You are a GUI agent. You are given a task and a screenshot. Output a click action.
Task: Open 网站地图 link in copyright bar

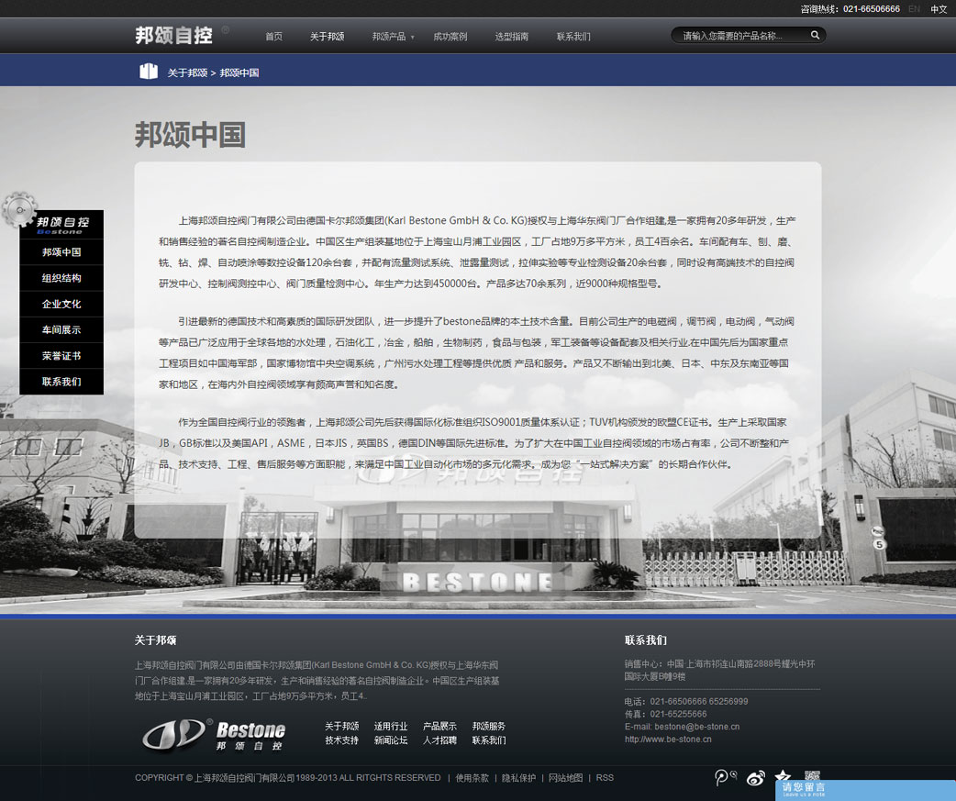(x=565, y=778)
